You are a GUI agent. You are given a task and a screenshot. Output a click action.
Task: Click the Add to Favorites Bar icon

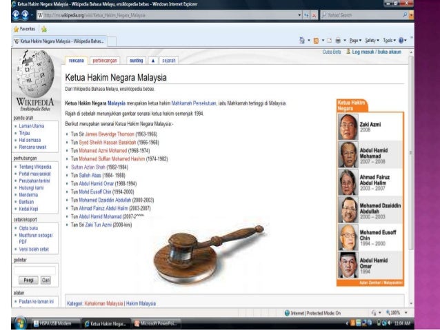point(44,29)
